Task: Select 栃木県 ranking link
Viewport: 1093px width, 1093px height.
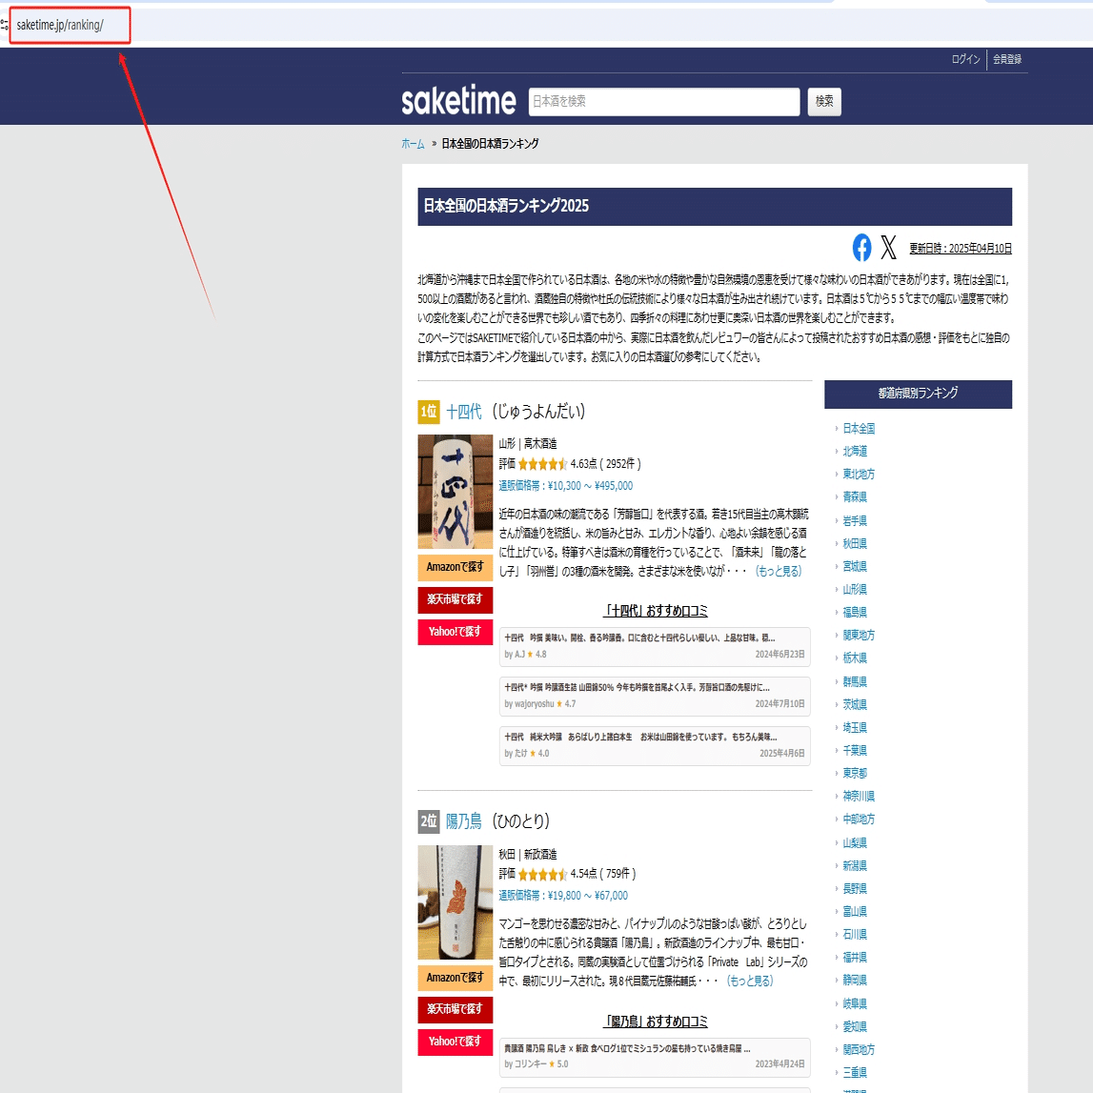Action: (855, 658)
